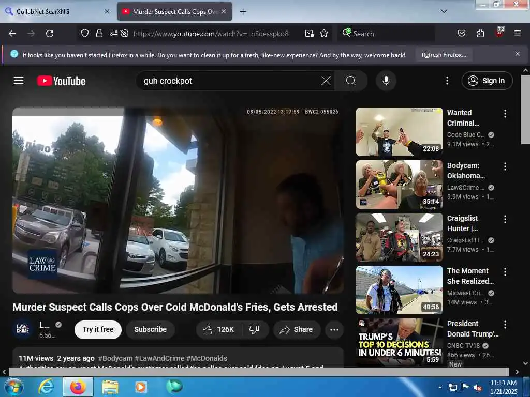This screenshot has height=397, width=530.
Task: Open Windows Explorer folder from taskbar
Action: pyautogui.click(x=110, y=387)
